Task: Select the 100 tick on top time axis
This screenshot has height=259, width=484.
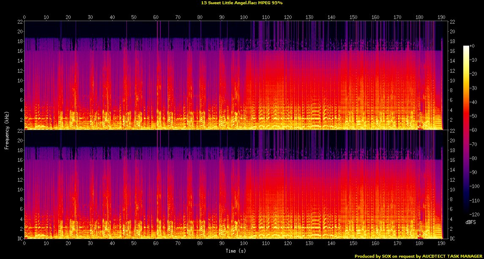Action: pyautogui.click(x=244, y=17)
